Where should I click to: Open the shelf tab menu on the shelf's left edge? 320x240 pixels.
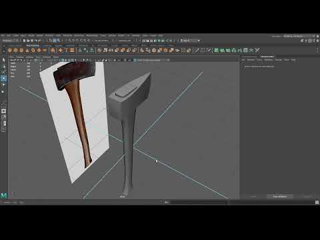tap(3, 45)
